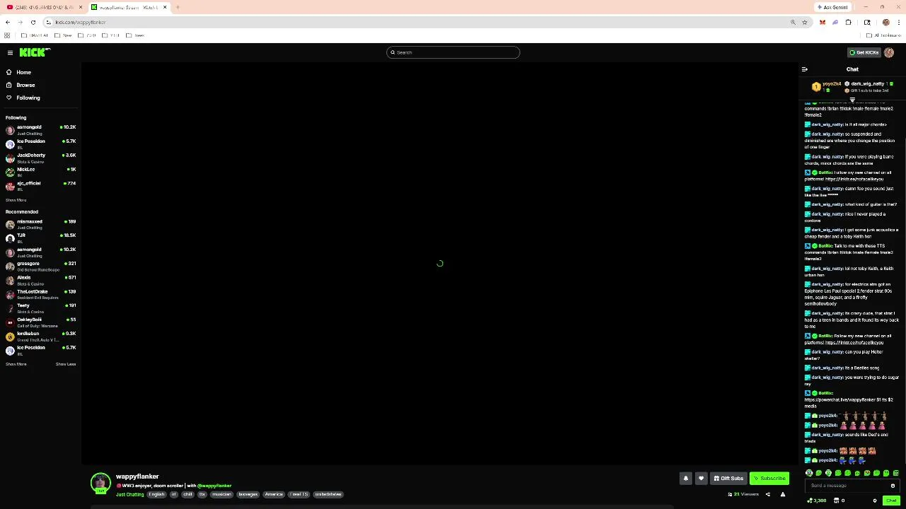This screenshot has height=509, width=906.
Task: Open the browser apps grid icon
Action: click(x=7, y=35)
